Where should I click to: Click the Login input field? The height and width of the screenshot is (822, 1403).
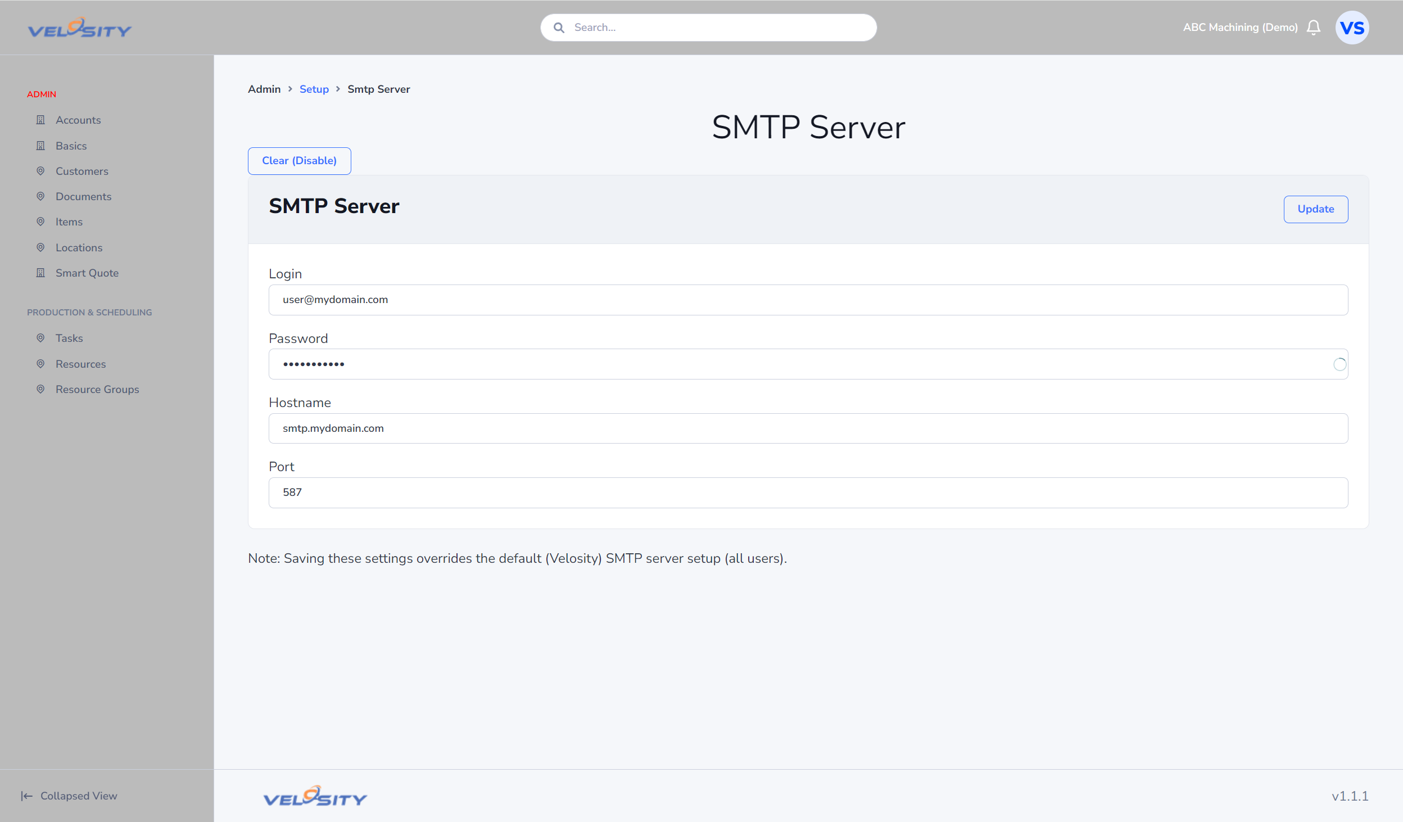[x=808, y=300]
